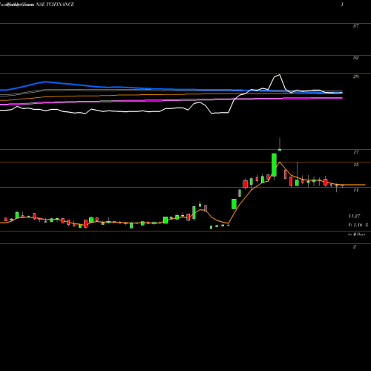Click the current price value 11.27
This screenshot has width=371, height=371.
tap(354, 216)
